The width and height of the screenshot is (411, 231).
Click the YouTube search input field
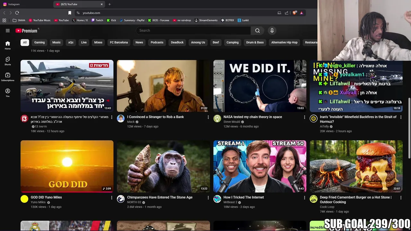(x=193, y=30)
